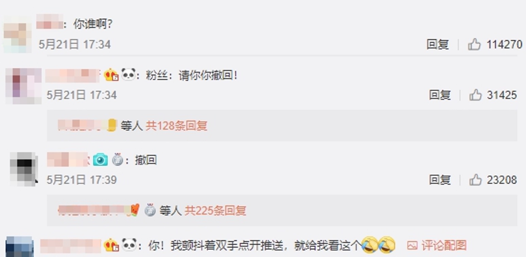Click the camera badge icon beside the "撤回" commenter
Viewport: 526px width, 257px height.
(100, 160)
